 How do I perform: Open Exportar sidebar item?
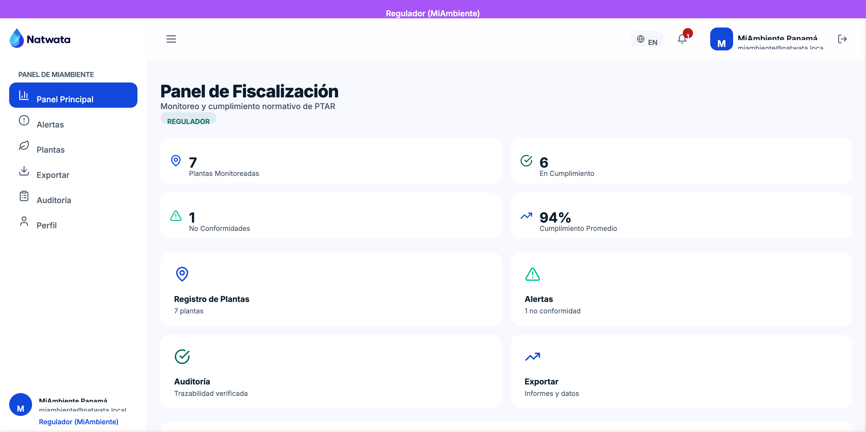pos(53,175)
